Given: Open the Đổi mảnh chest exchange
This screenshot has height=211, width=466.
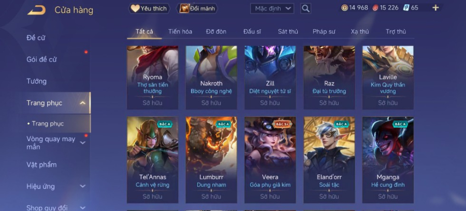Looking at the screenshot, I should (197, 9).
